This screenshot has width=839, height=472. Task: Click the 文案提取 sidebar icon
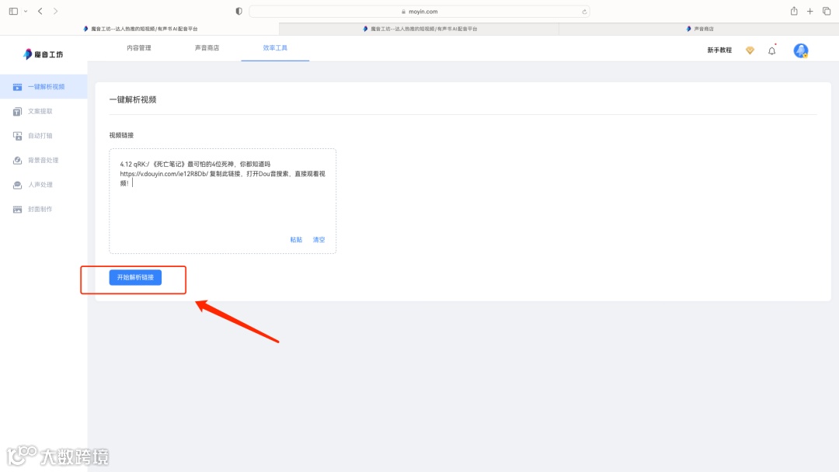click(17, 111)
